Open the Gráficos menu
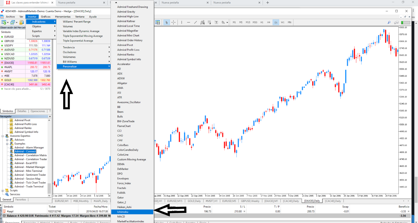418x223 pixels. tap(46, 17)
